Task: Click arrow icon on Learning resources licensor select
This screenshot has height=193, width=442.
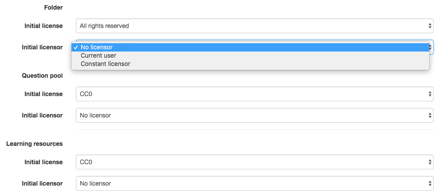Action: pos(430,183)
